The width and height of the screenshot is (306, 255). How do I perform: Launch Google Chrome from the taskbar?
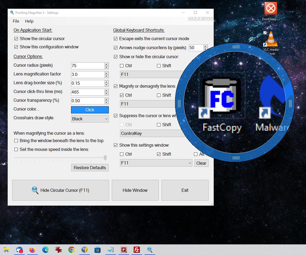[x=71, y=249]
